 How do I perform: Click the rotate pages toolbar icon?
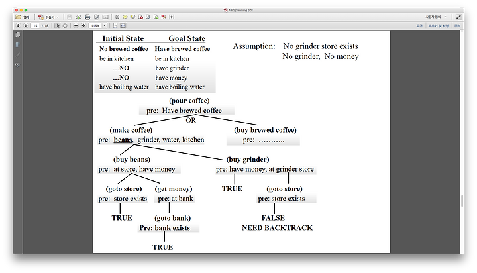[148, 17]
